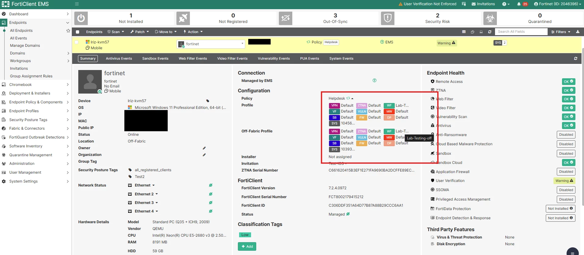The width and height of the screenshot is (584, 255).
Task: Click the Search All Fields input
Action: click(x=522, y=31)
